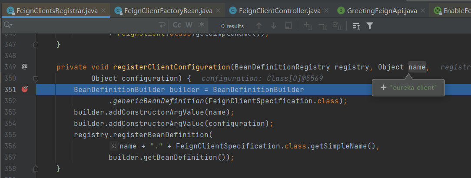
Task: Open multiline search options icon
Action: point(356,26)
